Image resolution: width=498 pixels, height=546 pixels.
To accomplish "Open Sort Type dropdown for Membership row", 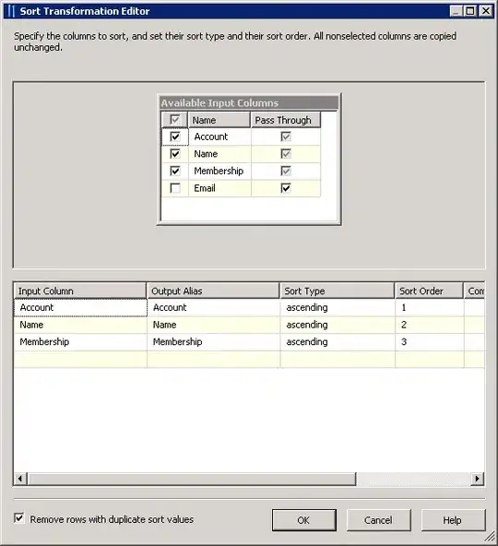I will (338, 342).
